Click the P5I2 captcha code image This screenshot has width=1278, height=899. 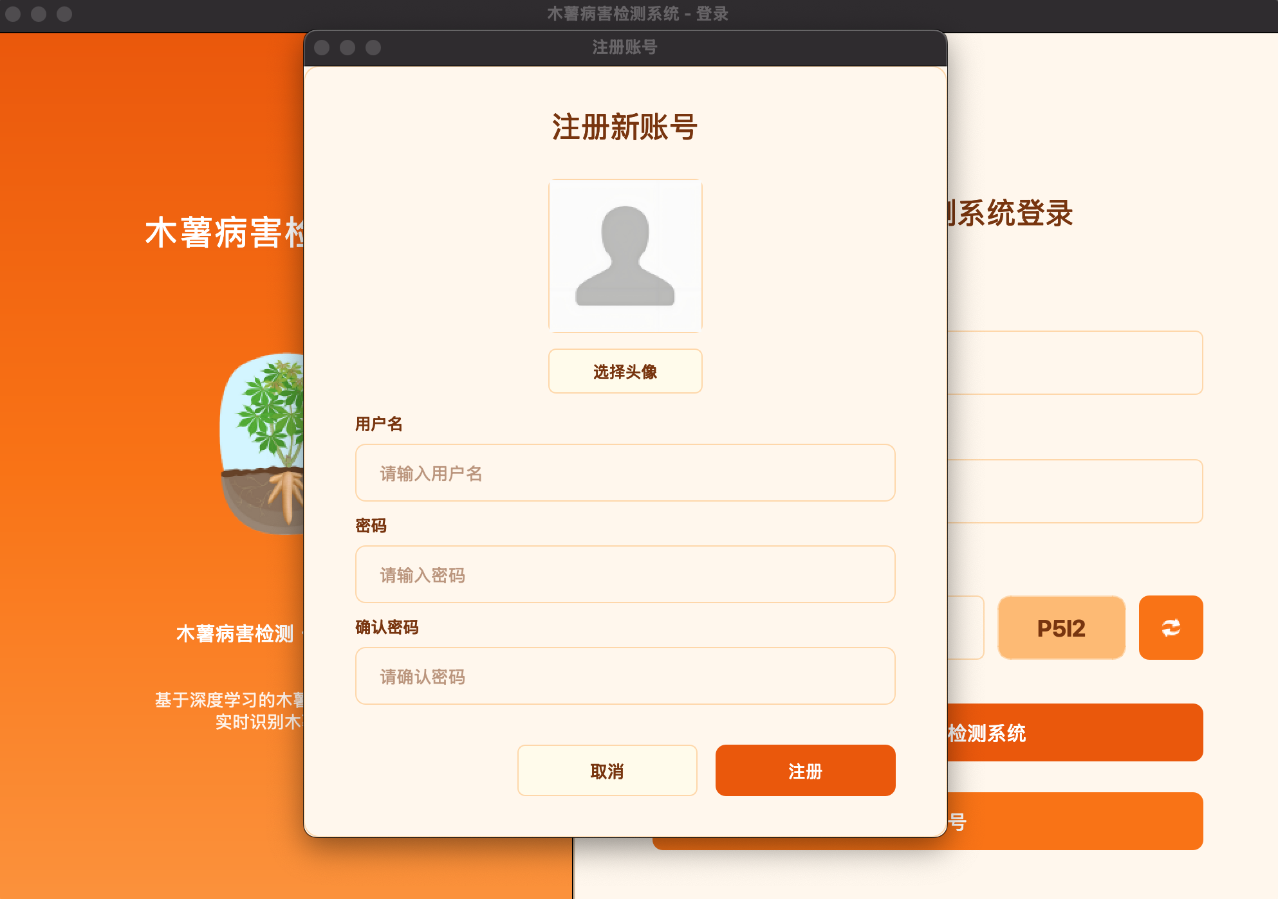(1061, 628)
